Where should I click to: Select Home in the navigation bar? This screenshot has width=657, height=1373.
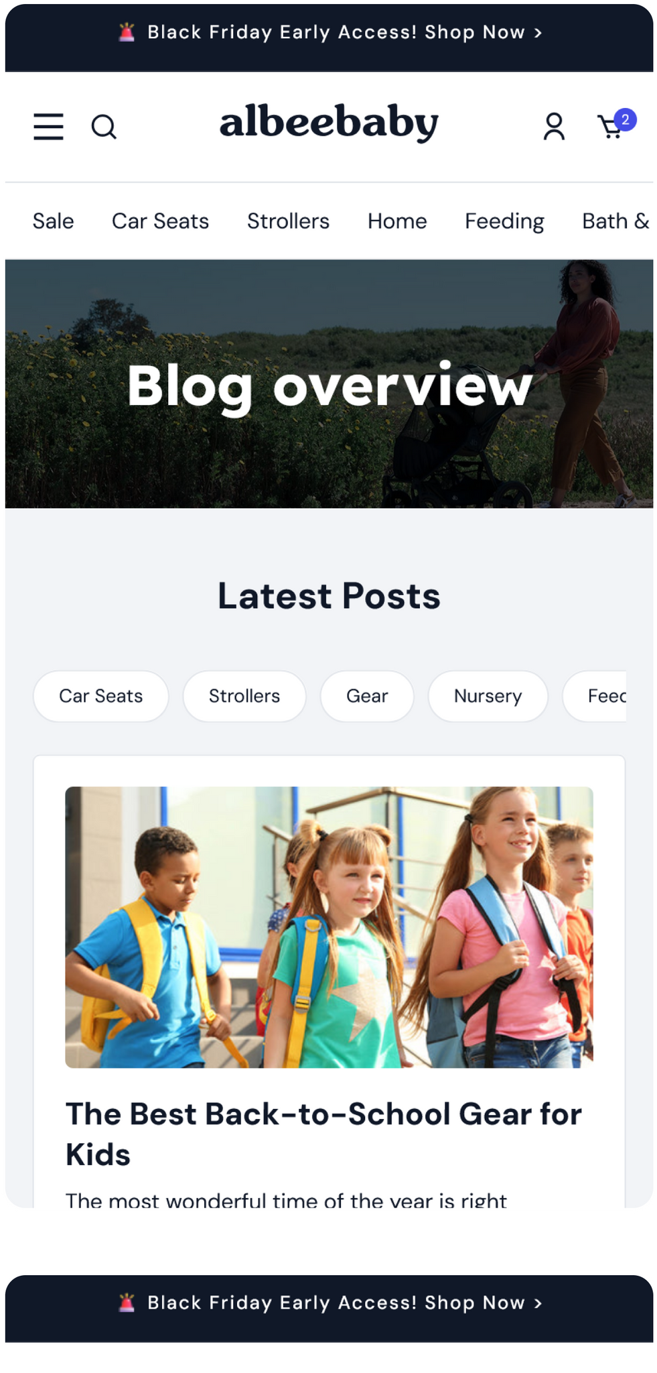click(x=397, y=221)
